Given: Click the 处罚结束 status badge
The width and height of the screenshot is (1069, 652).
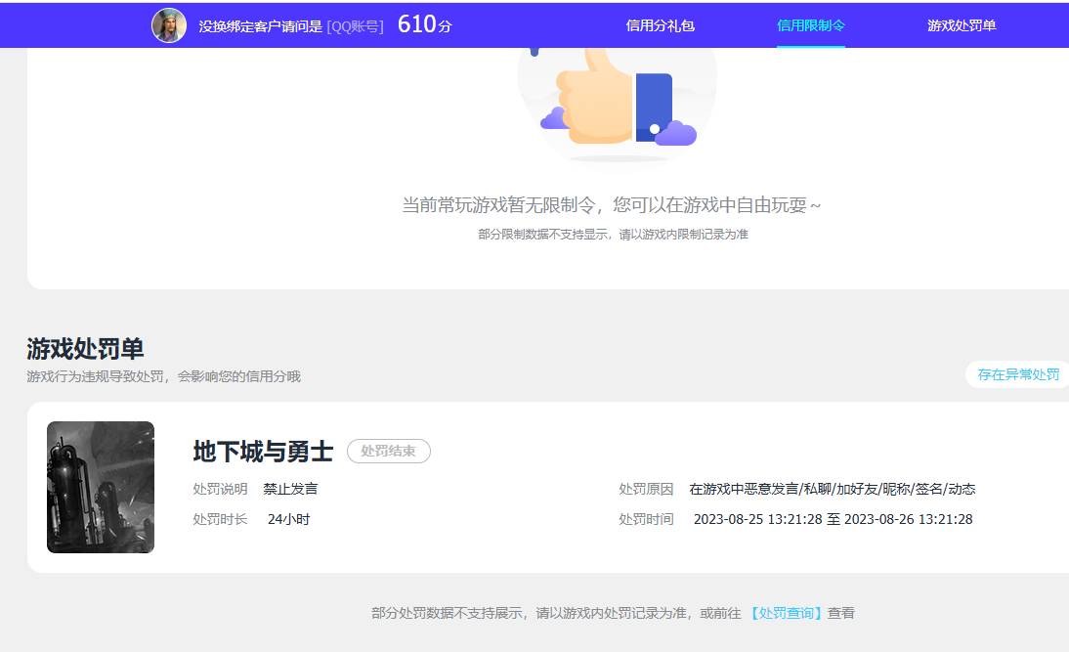Looking at the screenshot, I should click(389, 451).
